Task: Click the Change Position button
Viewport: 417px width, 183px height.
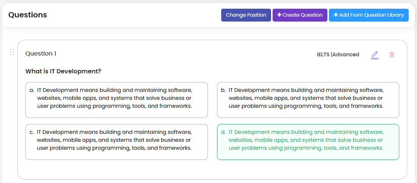Action: tap(246, 15)
